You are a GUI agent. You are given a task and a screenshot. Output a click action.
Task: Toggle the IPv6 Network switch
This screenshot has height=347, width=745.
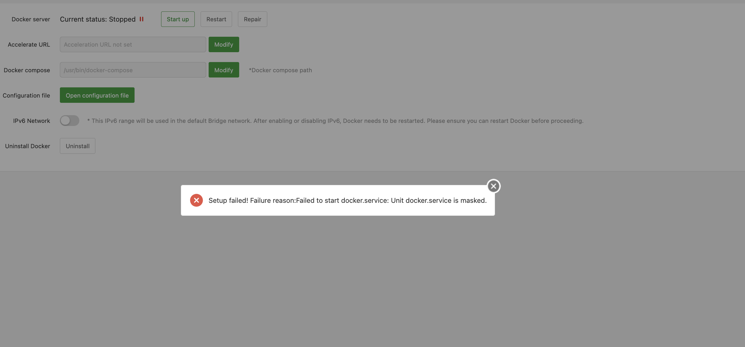point(69,121)
